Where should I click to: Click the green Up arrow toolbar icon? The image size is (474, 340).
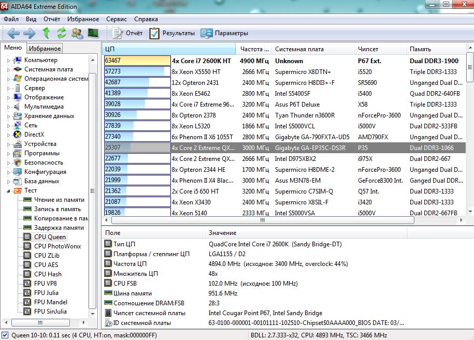coord(46,34)
